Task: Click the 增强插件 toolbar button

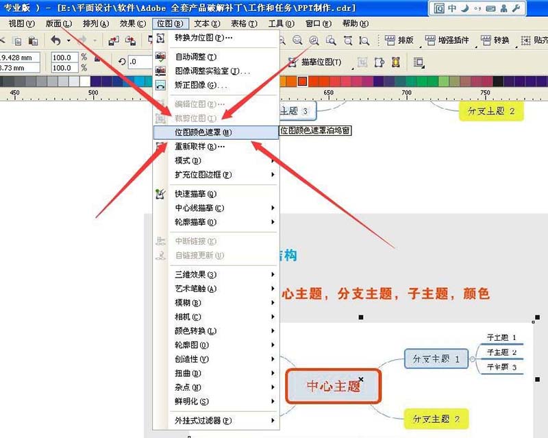Action: click(x=447, y=40)
